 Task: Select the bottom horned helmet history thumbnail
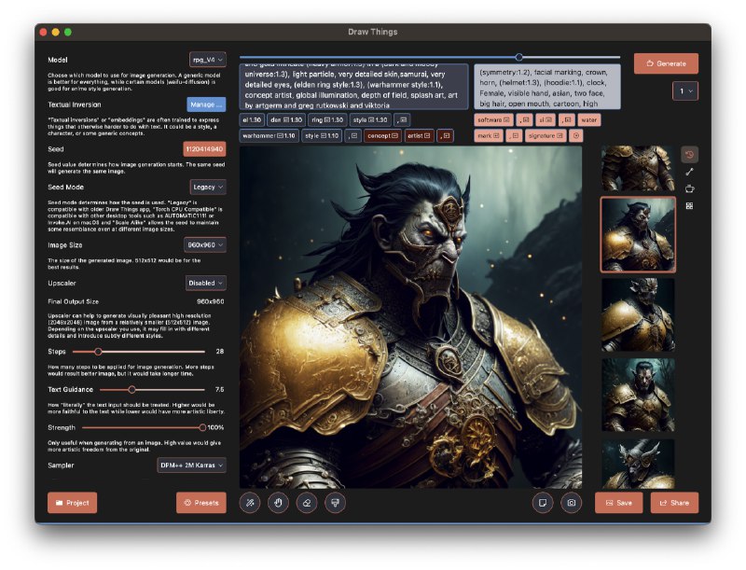pyautogui.click(x=638, y=464)
